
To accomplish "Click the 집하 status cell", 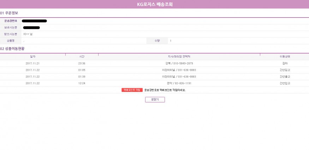I will click(x=285, y=63).
